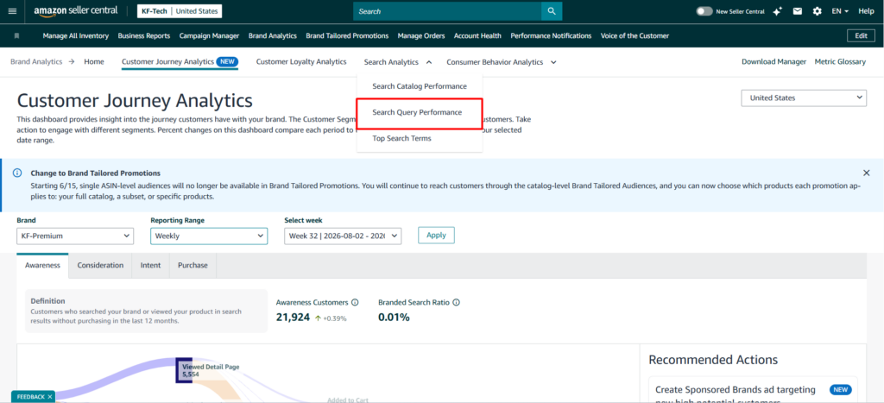
Task: Open the Brand dropdown showing KF-Premium
Action: point(75,236)
